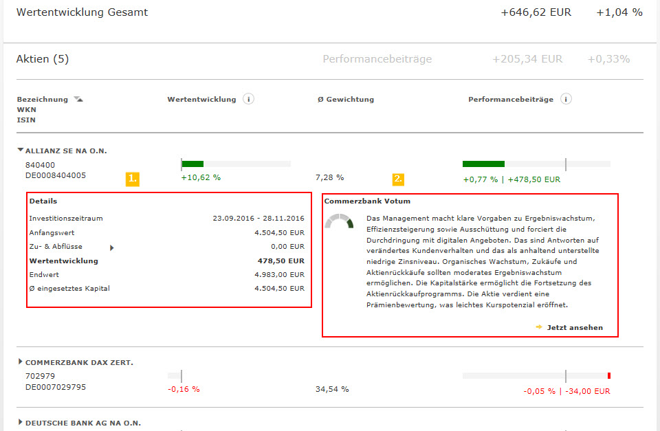The image size is (660, 431).
Task: Select the Aktien (5) section heading
Action: 43,59
